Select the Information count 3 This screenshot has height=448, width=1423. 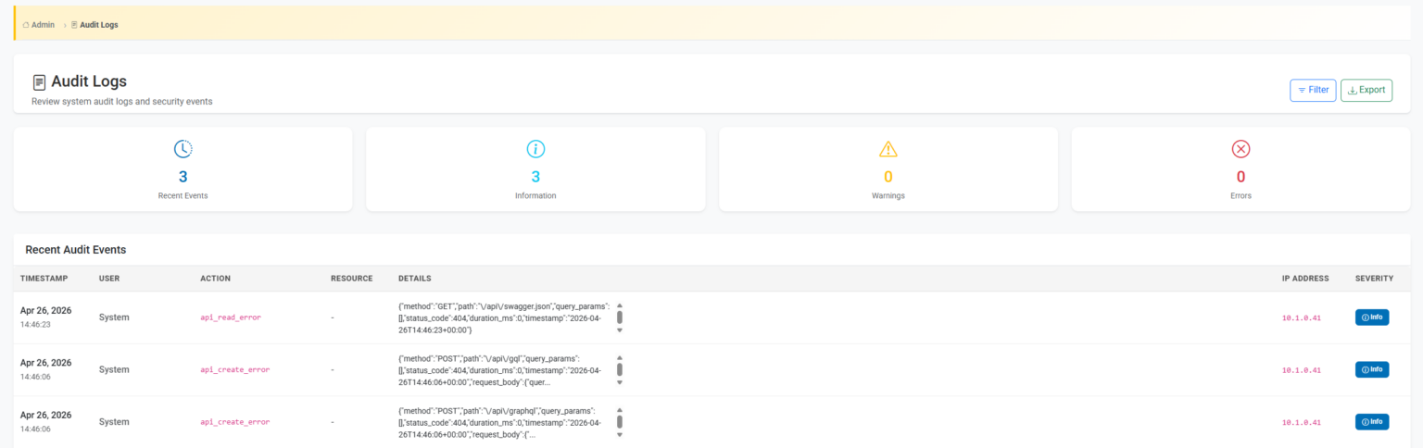[x=535, y=177]
